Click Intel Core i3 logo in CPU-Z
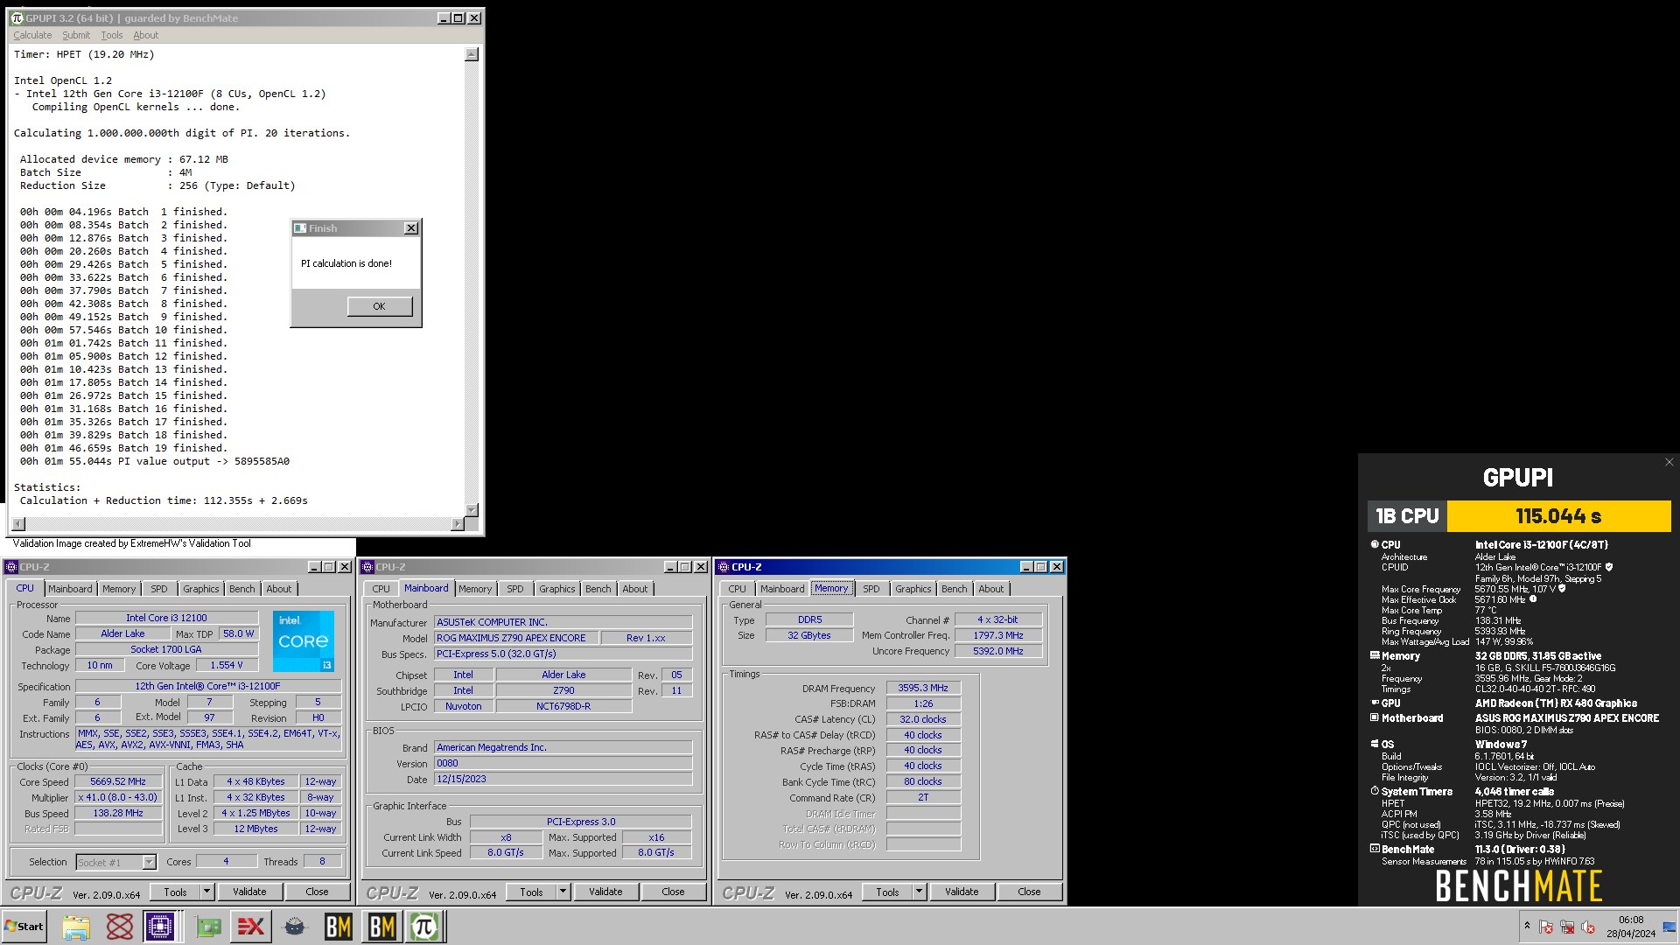Image resolution: width=1680 pixels, height=945 pixels. point(303,640)
